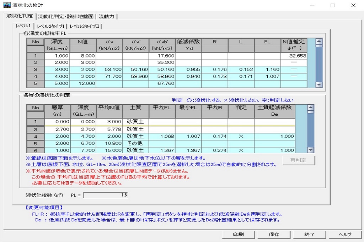Screen dimensions: 364x242
Task: Click the up arrow of the FL table scrollbar
Action: [319, 42]
